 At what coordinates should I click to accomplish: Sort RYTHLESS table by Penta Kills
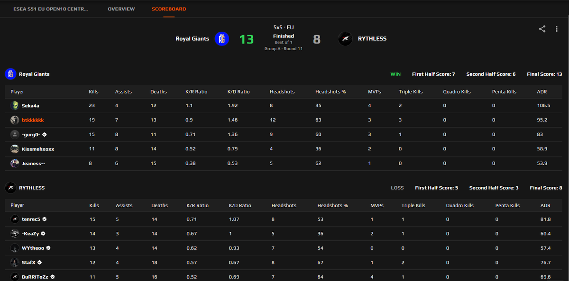click(507, 205)
